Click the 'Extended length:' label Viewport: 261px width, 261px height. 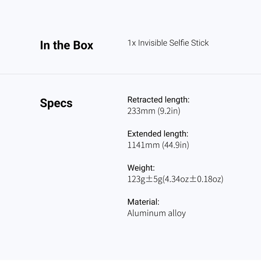[158, 134]
